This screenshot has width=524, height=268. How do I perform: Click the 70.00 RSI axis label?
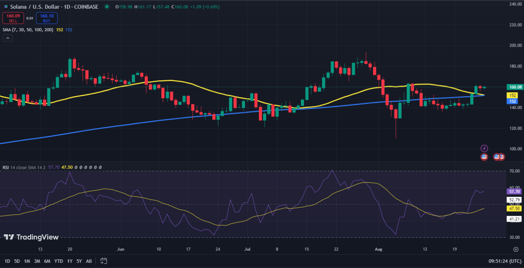pyautogui.click(x=515, y=171)
